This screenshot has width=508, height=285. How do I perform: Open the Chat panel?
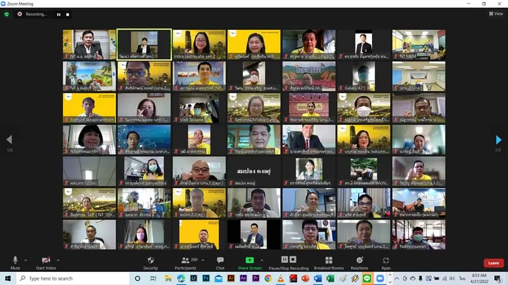click(220, 262)
